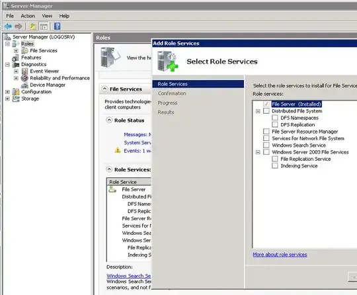Expand the File Services tree node

tap(16, 50)
